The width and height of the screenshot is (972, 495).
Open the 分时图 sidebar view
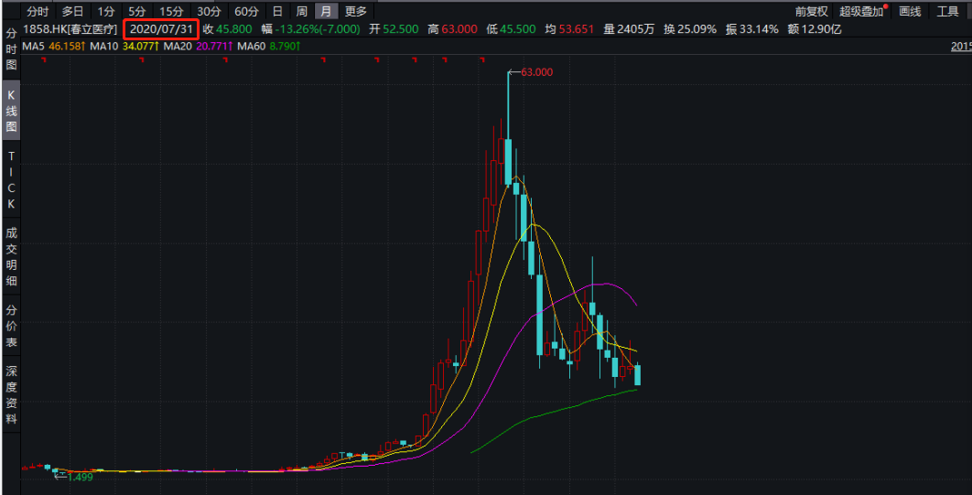11,48
